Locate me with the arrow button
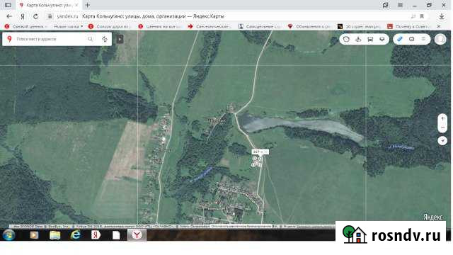This screenshot has height=255, width=453. [x=442, y=141]
